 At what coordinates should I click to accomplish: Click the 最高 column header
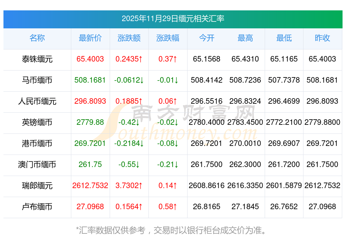[245, 38]
